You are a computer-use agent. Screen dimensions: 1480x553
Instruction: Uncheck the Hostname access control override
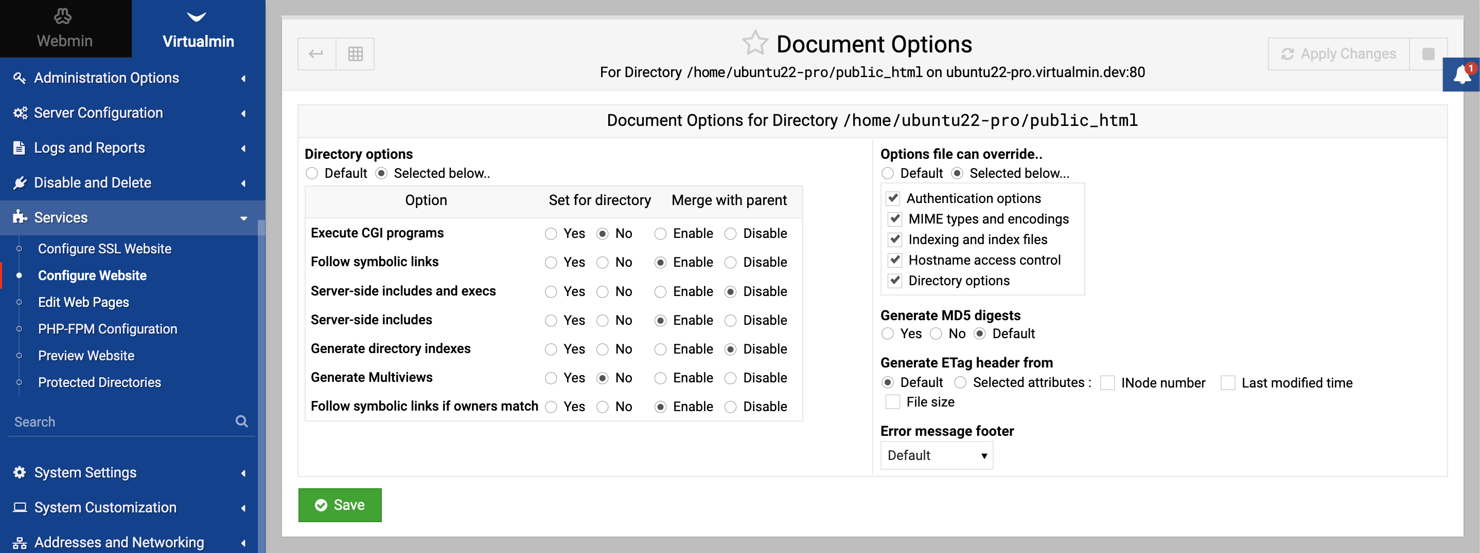pos(894,260)
